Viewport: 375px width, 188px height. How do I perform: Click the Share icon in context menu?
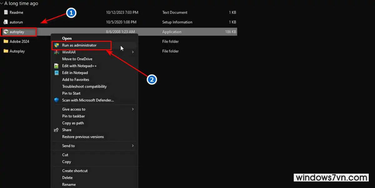57,130
